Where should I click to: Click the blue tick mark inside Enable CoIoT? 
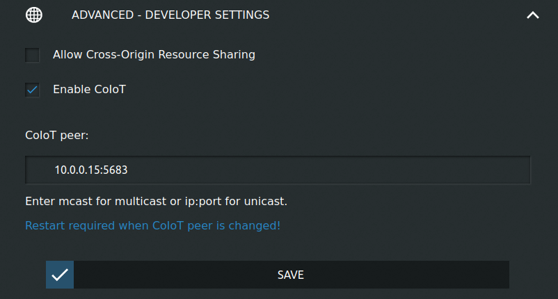pyautogui.click(x=32, y=90)
